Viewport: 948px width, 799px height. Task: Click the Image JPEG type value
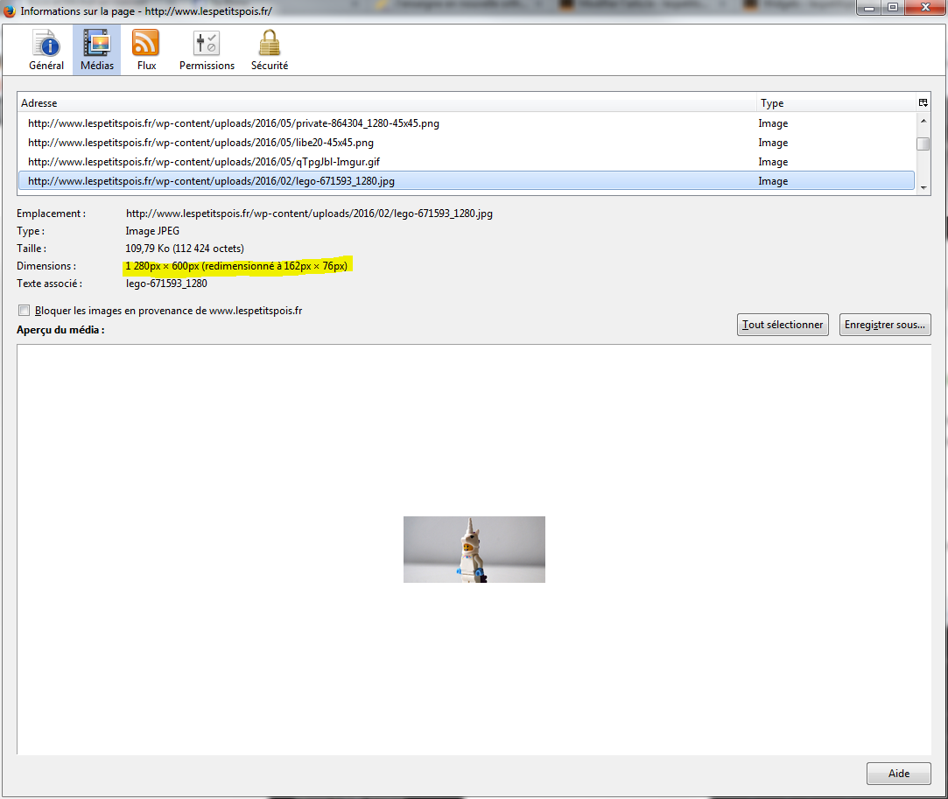coord(152,231)
